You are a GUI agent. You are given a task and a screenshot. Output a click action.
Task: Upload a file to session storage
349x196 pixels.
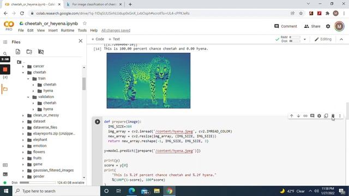(18, 52)
